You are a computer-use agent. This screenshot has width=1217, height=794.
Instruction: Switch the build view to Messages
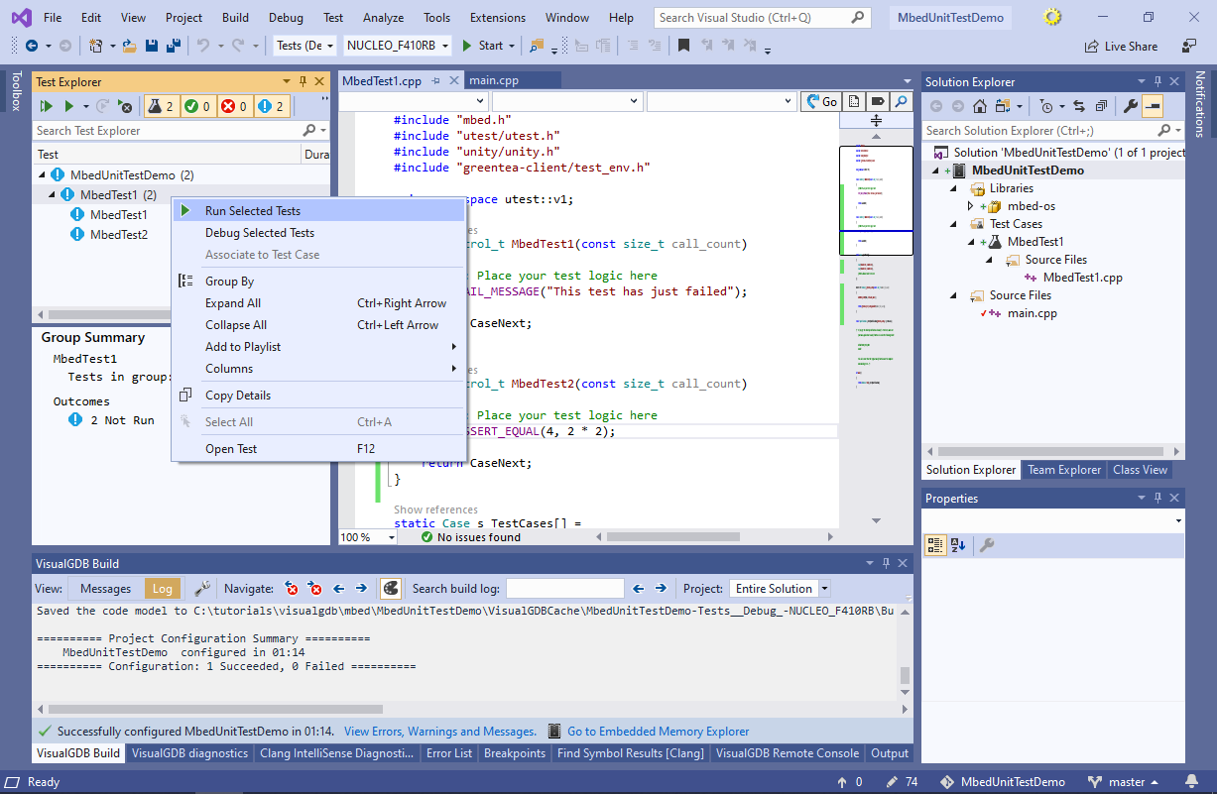coord(105,589)
